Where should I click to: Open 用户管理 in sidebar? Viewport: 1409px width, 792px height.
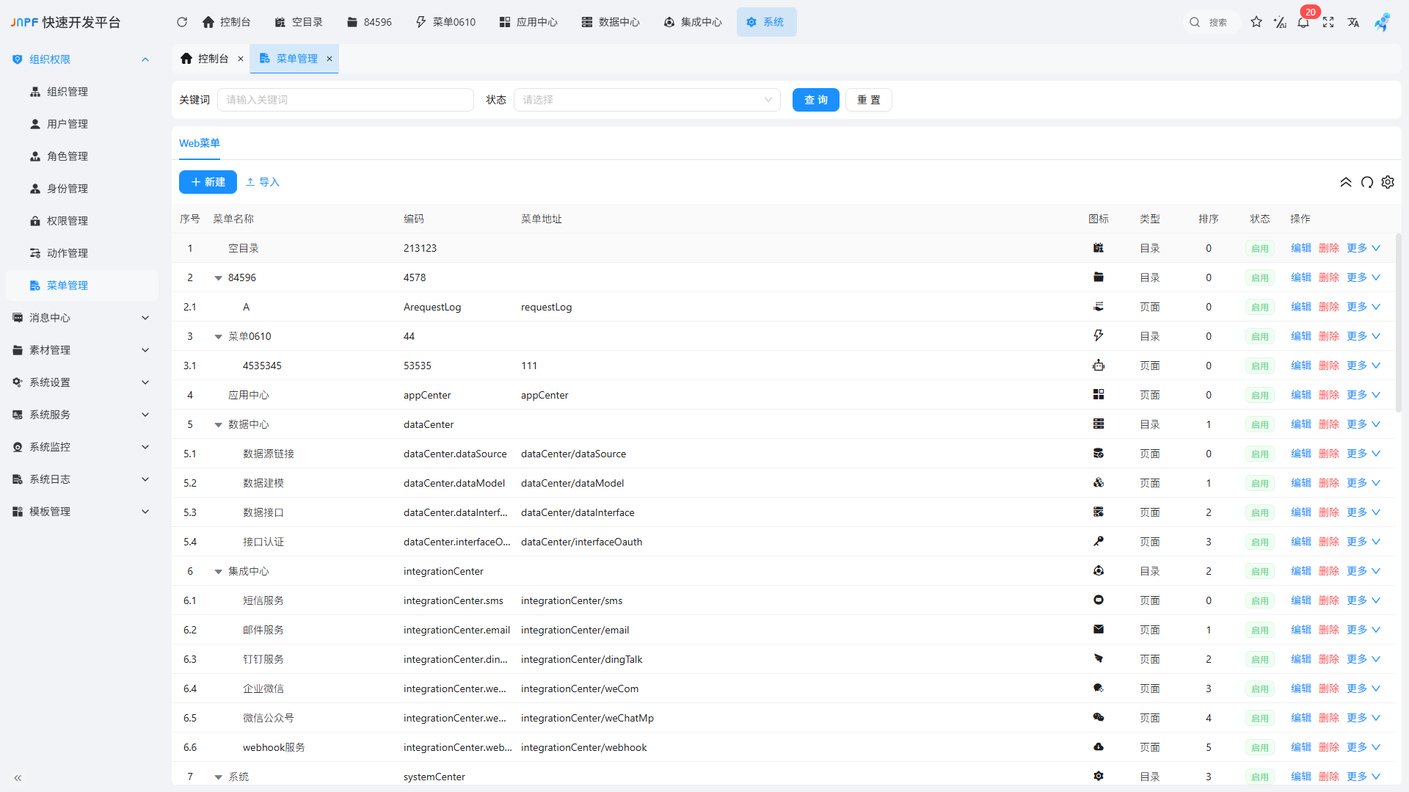click(x=82, y=124)
